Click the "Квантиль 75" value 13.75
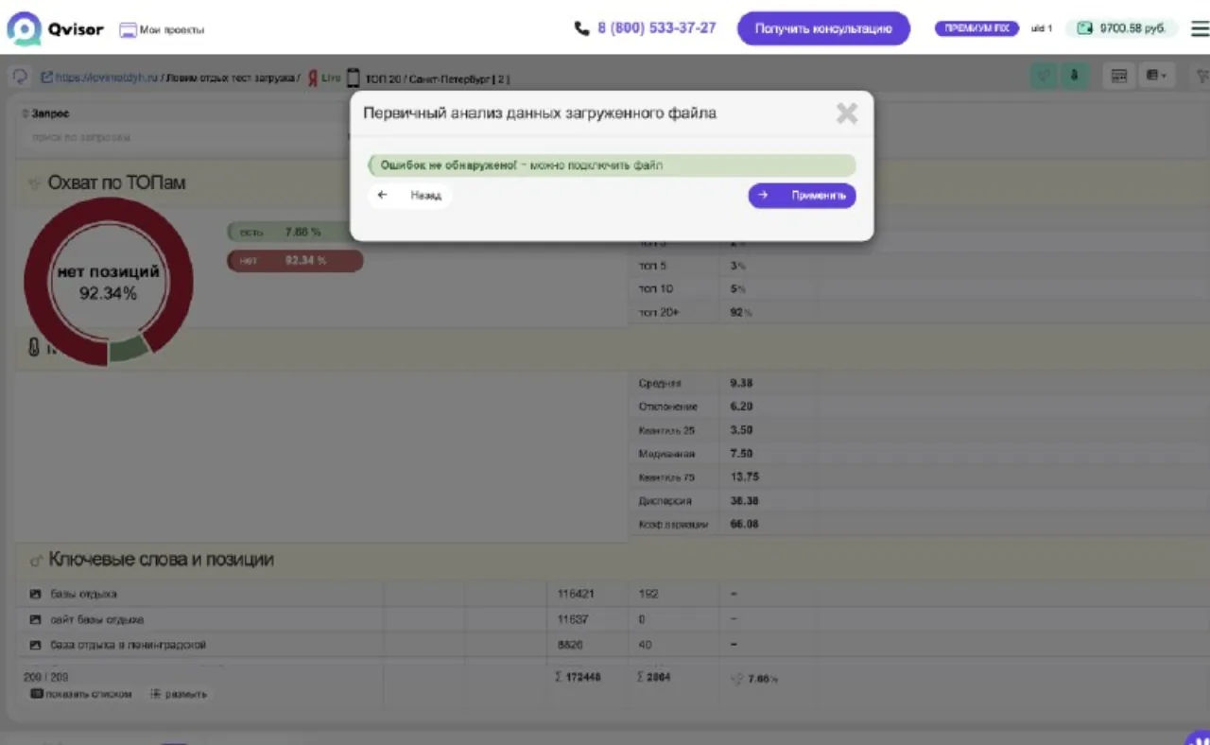Viewport: 1210px width, 745px height. point(745,476)
